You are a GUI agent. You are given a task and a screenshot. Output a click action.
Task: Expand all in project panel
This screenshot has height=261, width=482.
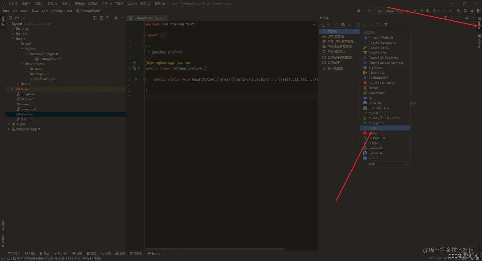(x=101, y=18)
